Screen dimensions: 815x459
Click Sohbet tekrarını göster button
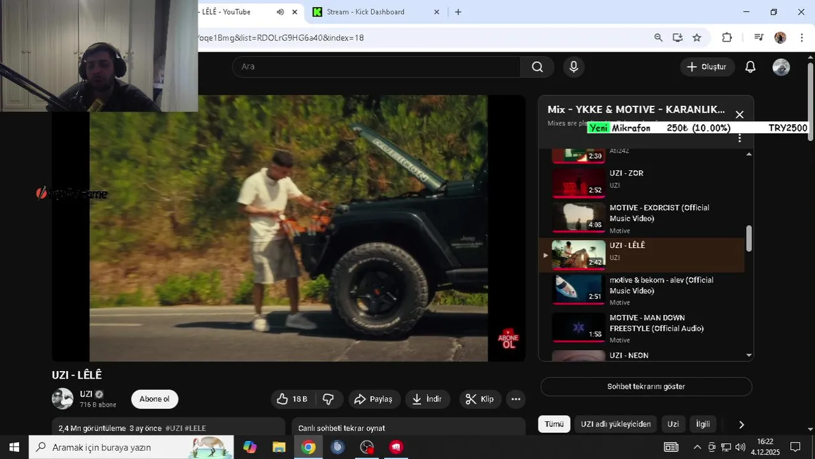click(x=646, y=386)
